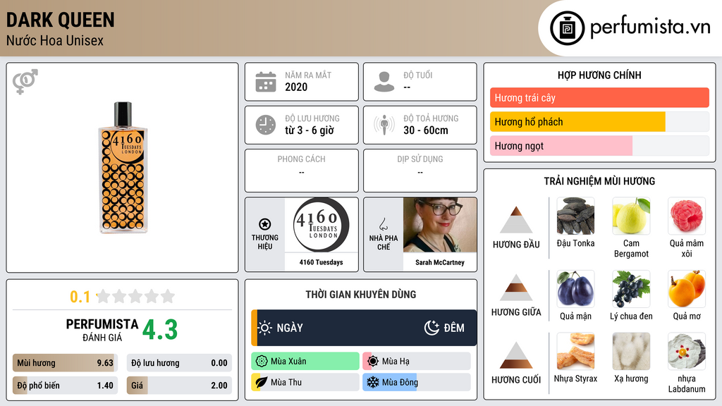Click the Hương giữa pyramid icon

[x=516, y=288]
